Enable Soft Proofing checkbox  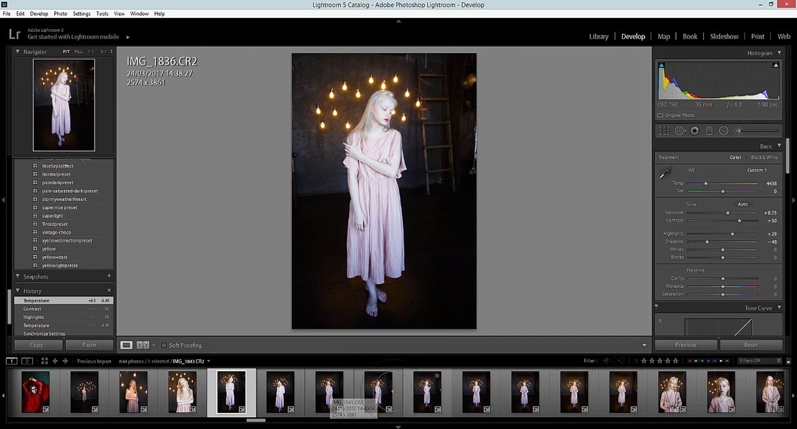pyautogui.click(x=164, y=345)
